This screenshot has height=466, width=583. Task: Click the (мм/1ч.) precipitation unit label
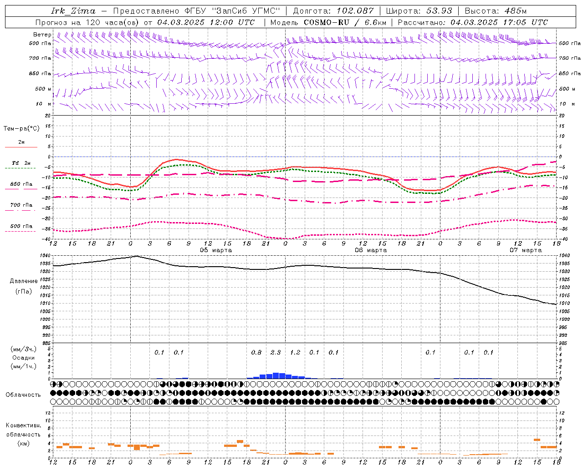[x=24, y=366]
